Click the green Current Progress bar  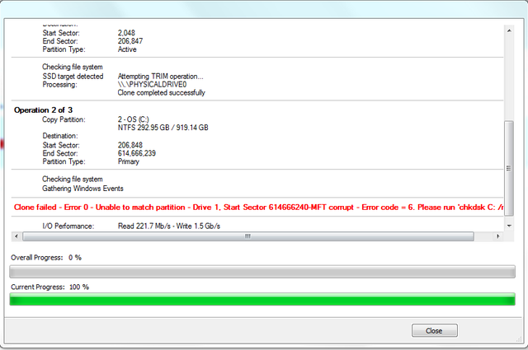(x=262, y=299)
